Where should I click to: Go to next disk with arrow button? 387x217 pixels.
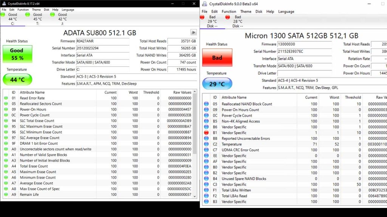pos(193,32)
